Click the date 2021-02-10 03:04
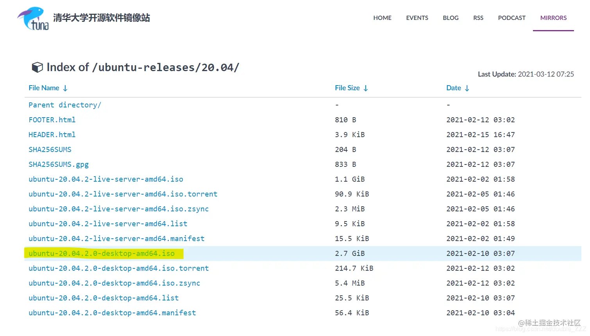The width and height of the screenshot is (590, 336). click(x=481, y=313)
